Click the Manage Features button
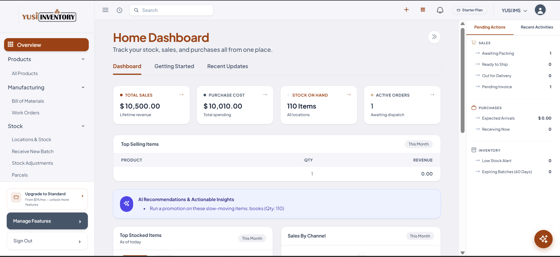Image resolution: width=560 pixels, height=257 pixels. click(x=47, y=221)
